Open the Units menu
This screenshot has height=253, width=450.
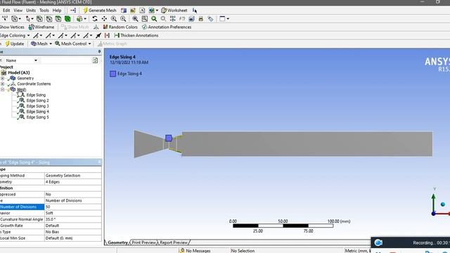[x=31, y=11]
